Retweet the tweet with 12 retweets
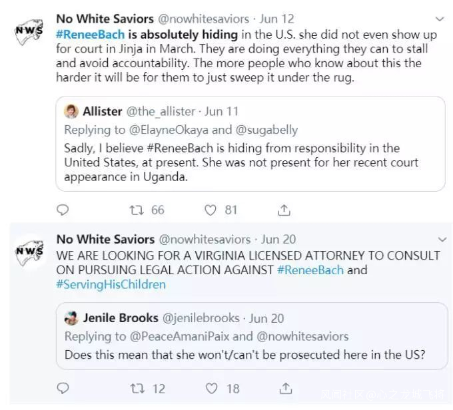Image resolution: width=453 pixels, height=410 pixels. point(136,387)
